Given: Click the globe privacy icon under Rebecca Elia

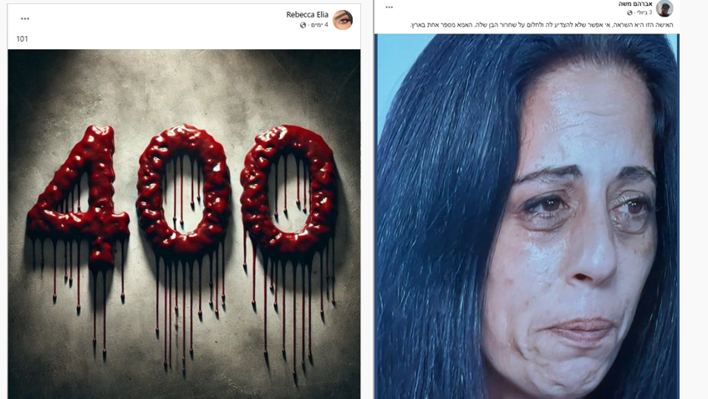Looking at the screenshot, I should [x=303, y=25].
